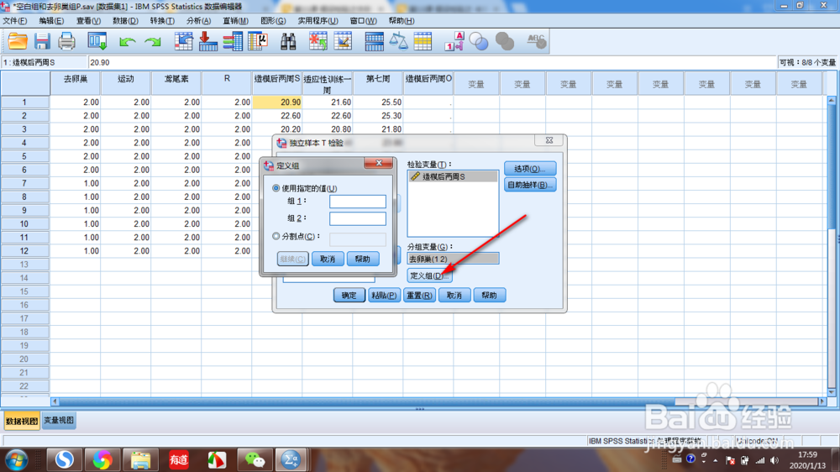Open the Data menu
The width and height of the screenshot is (840, 472).
coord(125,20)
